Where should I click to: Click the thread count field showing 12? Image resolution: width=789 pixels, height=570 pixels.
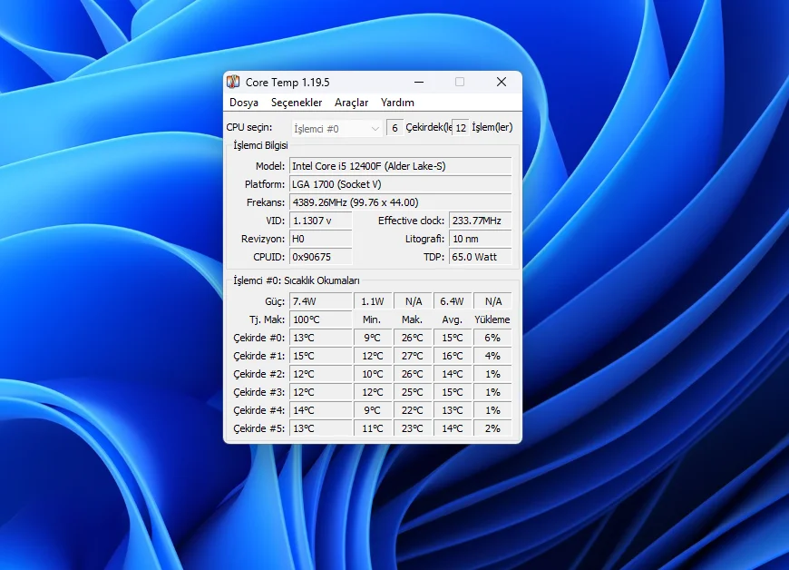click(461, 128)
